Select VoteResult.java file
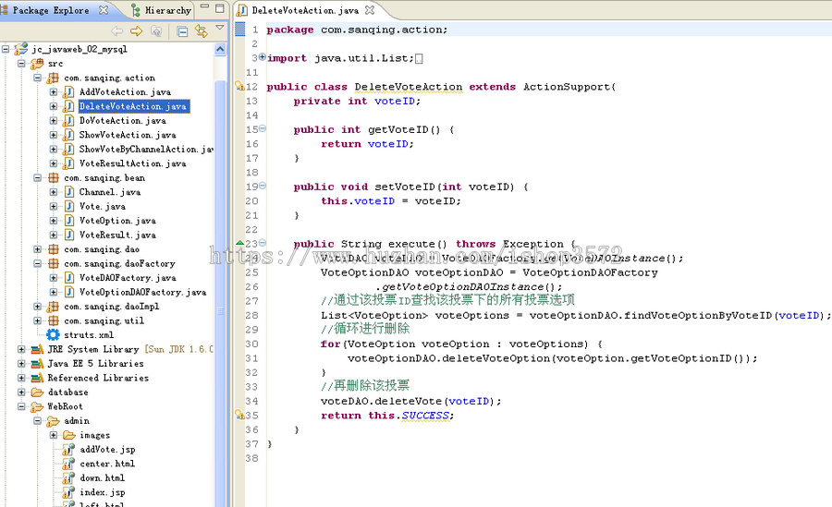 pyautogui.click(x=117, y=235)
